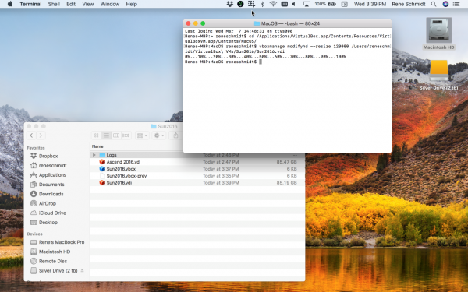Click the Bluetooth status icon
The width and height of the screenshot is (468, 292).
pyautogui.click(x=262, y=4)
